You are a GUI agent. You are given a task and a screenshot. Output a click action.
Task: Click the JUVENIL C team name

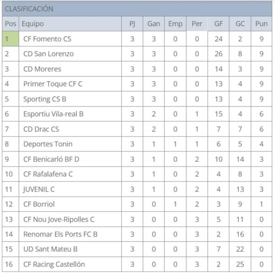(x=40, y=189)
